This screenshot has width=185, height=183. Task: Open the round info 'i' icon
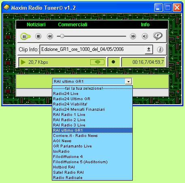point(160,50)
